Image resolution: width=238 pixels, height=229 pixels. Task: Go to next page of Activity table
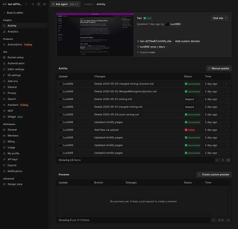[228, 160]
